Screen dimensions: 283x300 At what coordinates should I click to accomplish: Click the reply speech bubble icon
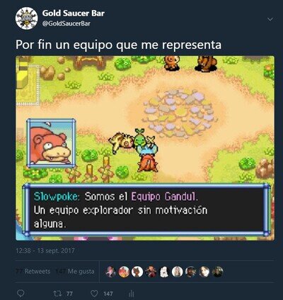(x=21, y=294)
